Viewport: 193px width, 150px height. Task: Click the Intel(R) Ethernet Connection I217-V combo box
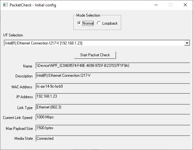point(97,43)
